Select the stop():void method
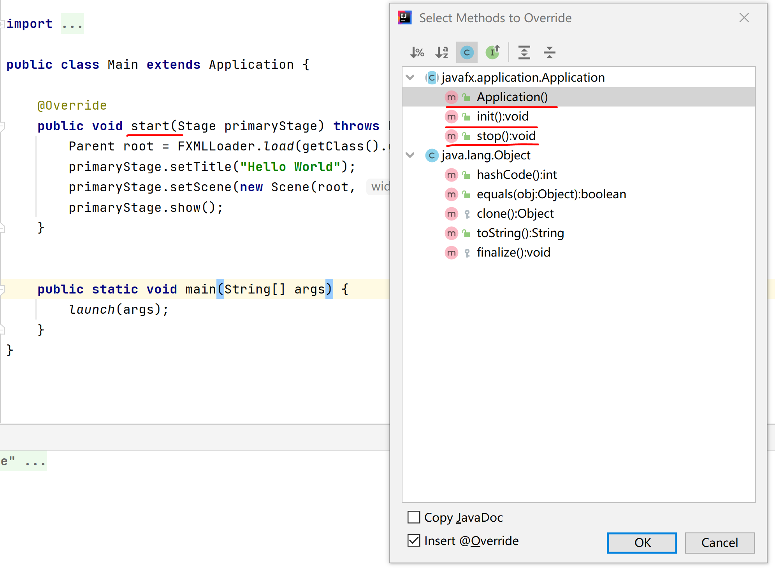The height and width of the screenshot is (573, 775). pyautogui.click(x=506, y=136)
